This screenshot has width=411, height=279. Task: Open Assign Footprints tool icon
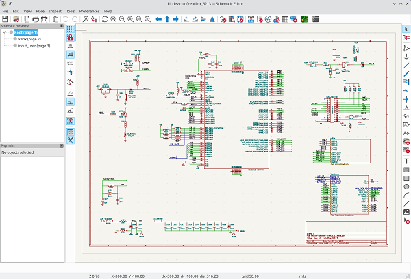pos(277,19)
